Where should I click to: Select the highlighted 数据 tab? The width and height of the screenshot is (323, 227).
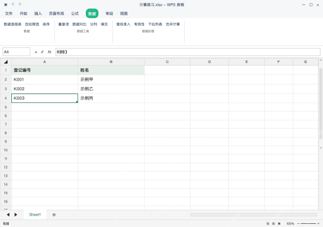[92, 14]
